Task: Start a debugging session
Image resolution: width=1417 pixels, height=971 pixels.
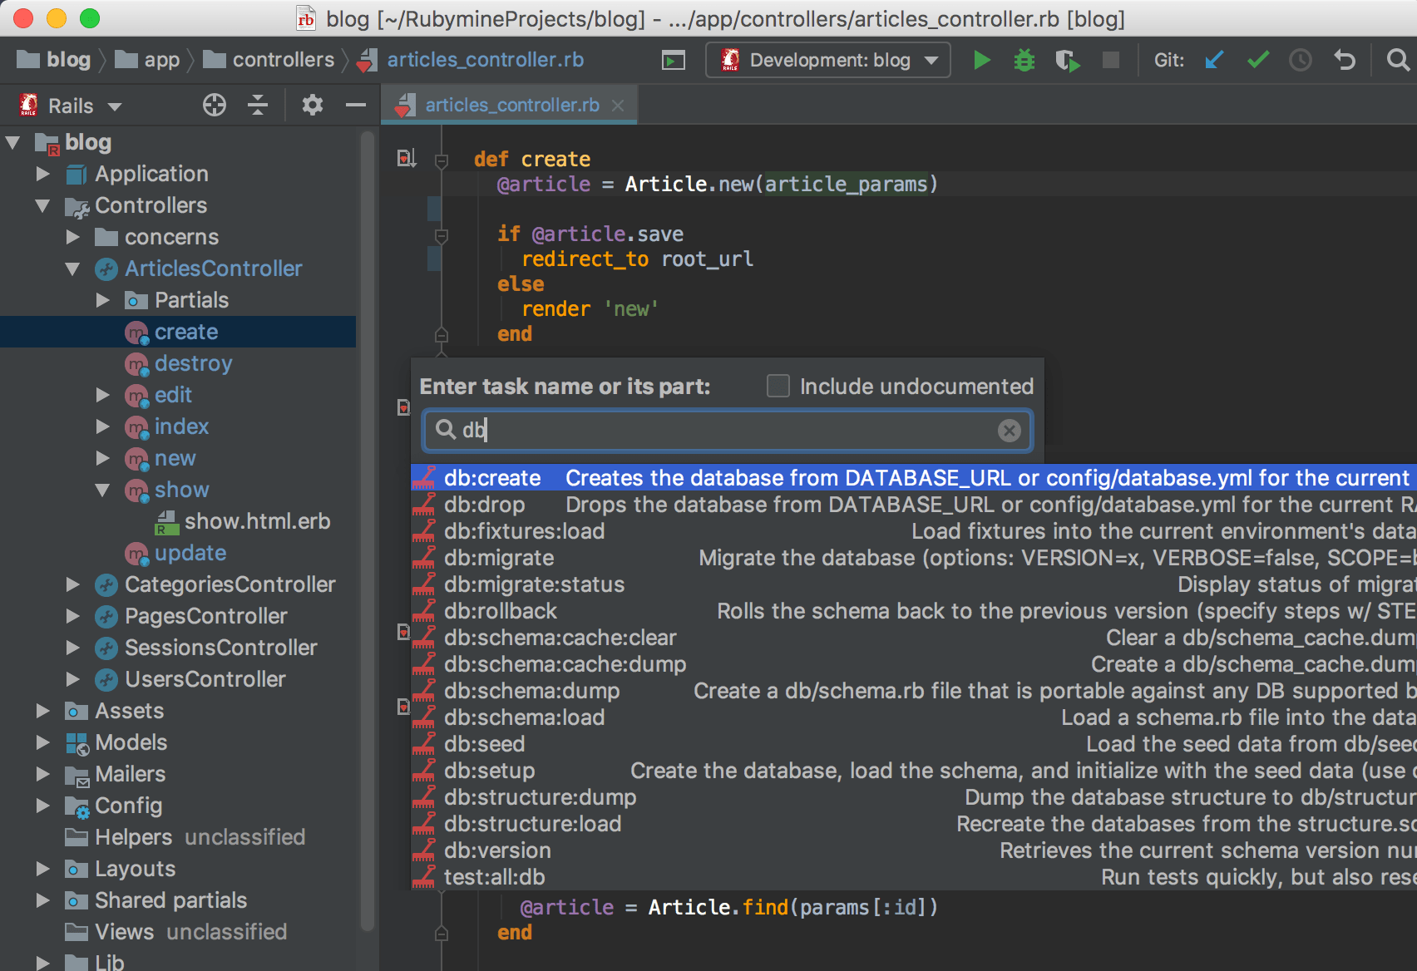Action: pos(1024,60)
